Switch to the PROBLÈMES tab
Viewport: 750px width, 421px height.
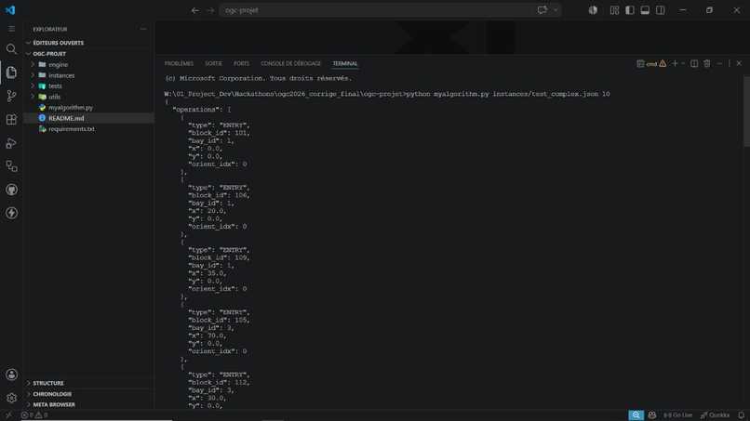pos(179,63)
